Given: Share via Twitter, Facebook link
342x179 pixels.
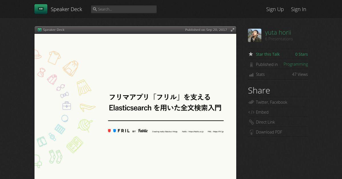Looking at the screenshot, I should pyautogui.click(x=271, y=102).
